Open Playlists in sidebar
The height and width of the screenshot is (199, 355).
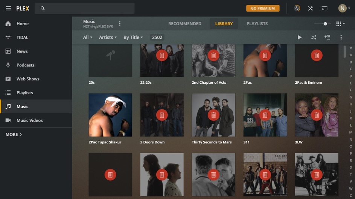click(x=36, y=93)
